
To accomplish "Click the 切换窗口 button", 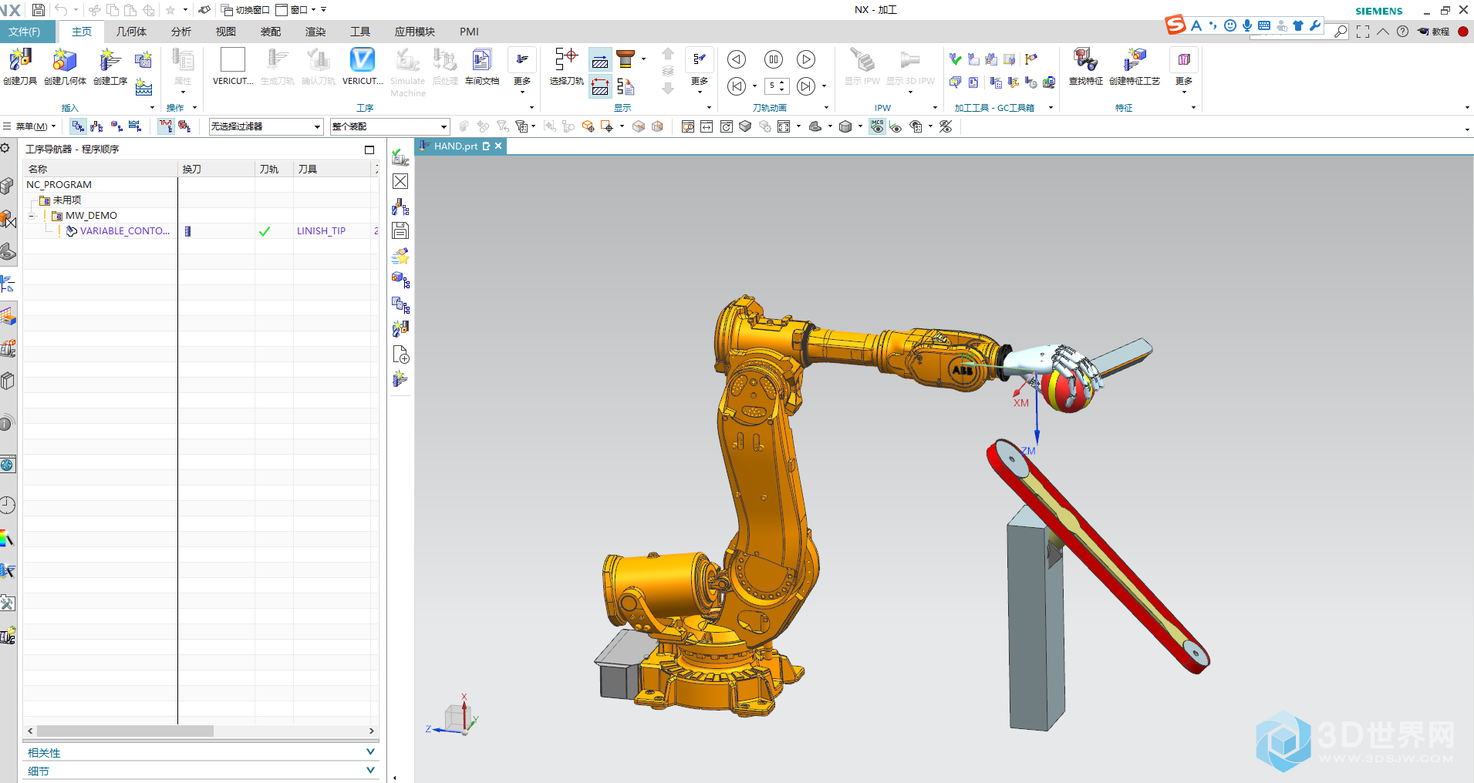I will pyautogui.click(x=245, y=10).
